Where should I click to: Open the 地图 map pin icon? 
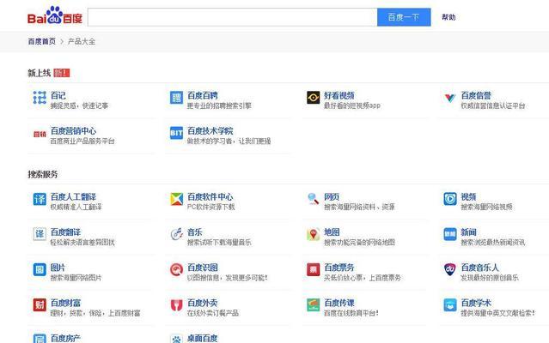[313, 234]
